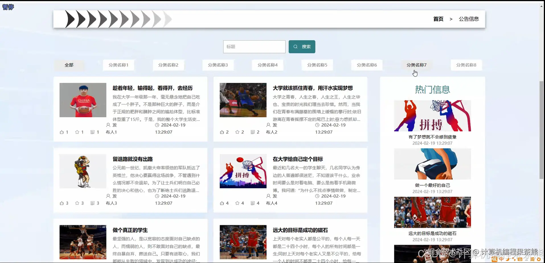Screen dimensions: 545x263
Task: Select the 分类名称2 category tab
Action: (168, 65)
